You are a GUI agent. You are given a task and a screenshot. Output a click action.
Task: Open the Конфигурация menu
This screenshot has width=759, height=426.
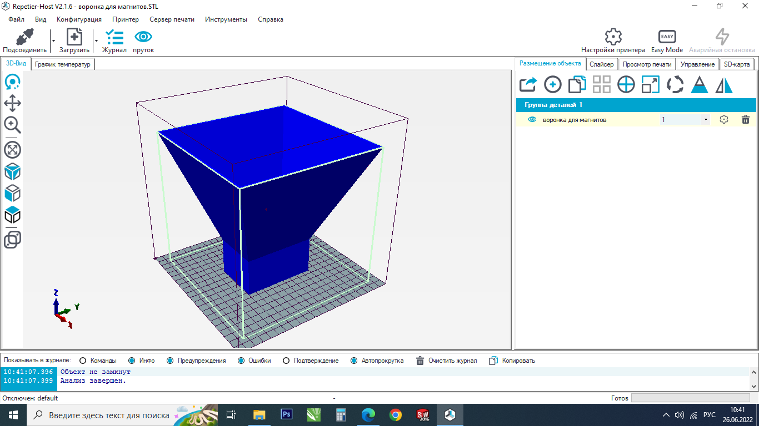pos(79,19)
